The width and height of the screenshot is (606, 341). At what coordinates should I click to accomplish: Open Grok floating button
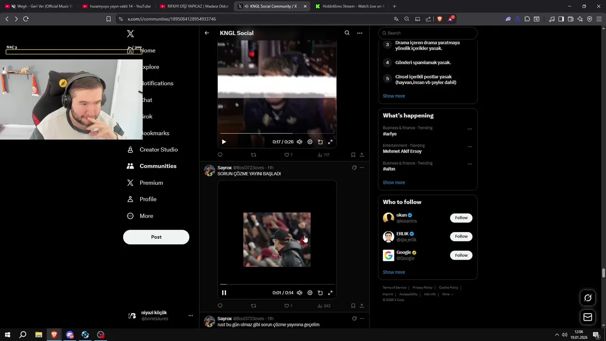[588, 298]
